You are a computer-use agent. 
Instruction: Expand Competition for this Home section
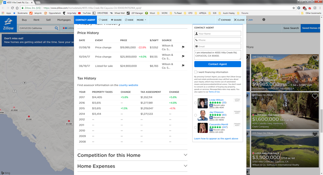pyautogui.click(x=132, y=155)
